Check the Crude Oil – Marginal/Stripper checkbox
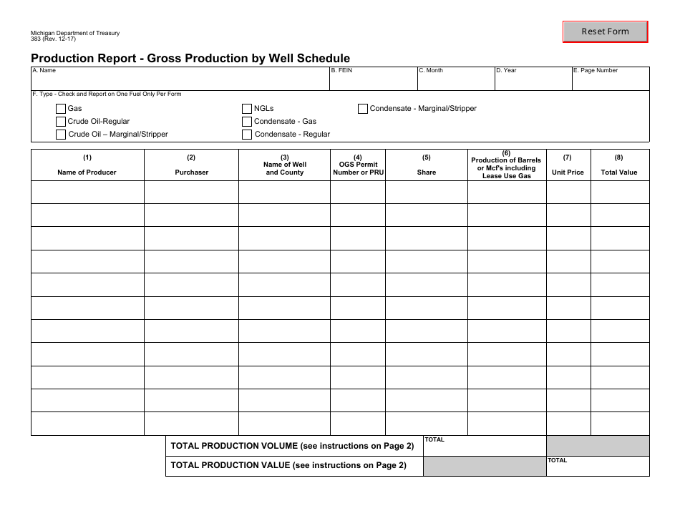 click(61, 134)
